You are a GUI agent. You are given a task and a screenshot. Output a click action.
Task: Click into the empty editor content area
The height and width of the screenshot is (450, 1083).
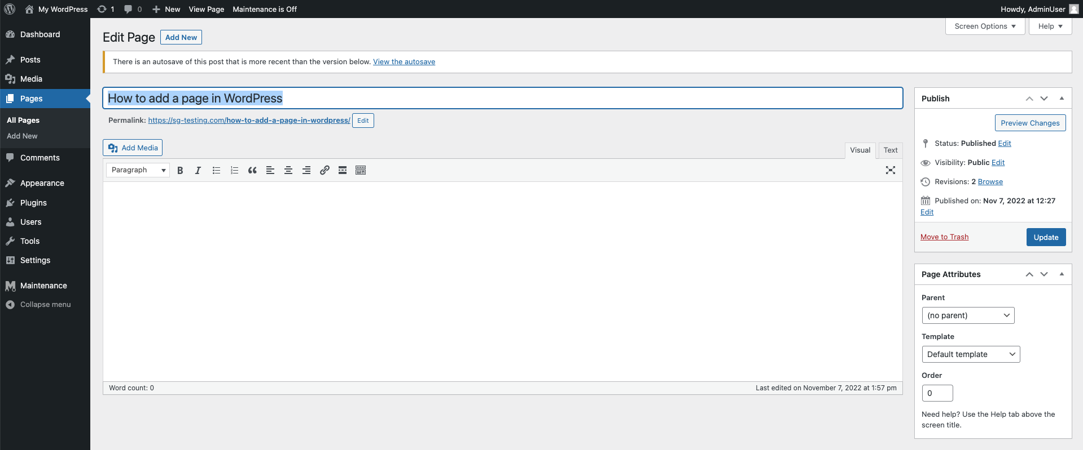pos(503,282)
